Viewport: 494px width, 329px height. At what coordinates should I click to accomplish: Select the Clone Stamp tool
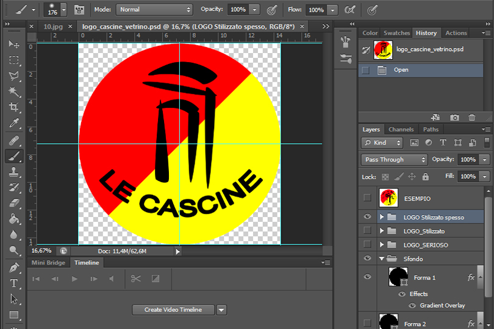tap(13, 172)
